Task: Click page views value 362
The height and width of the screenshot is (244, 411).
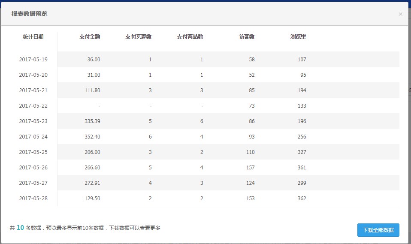Action: (302, 199)
